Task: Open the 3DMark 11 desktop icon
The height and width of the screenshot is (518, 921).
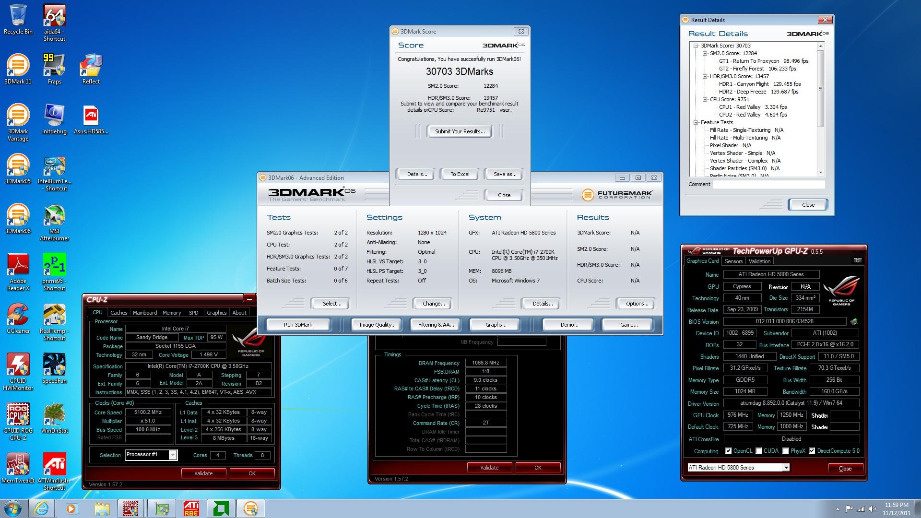Action: click(18, 69)
